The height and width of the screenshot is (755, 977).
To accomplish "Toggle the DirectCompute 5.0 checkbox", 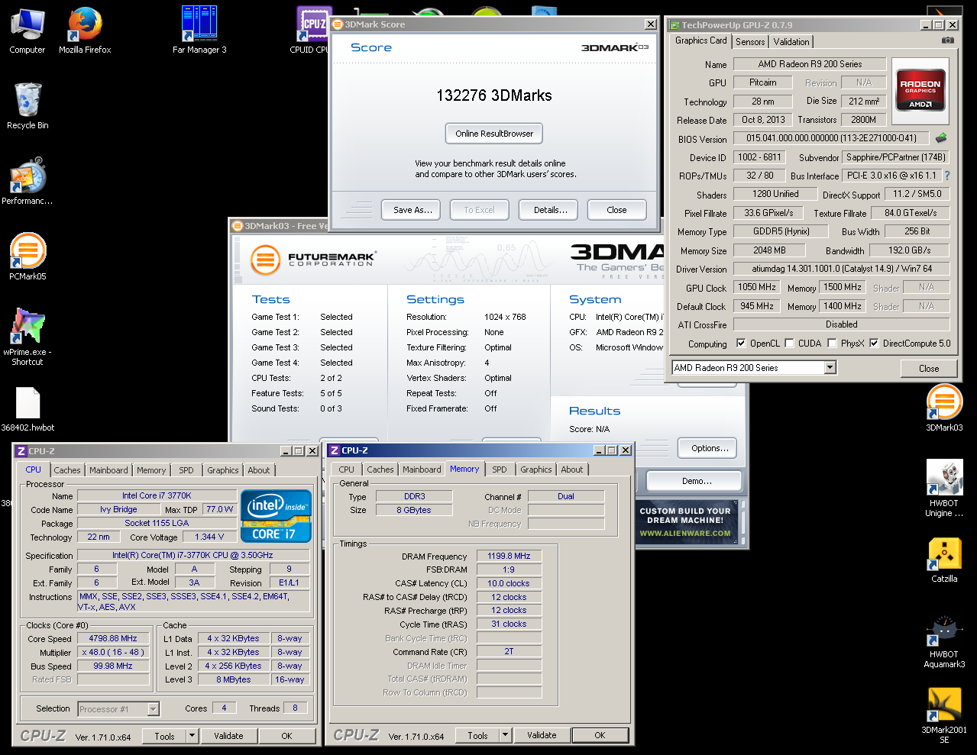I will [x=874, y=344].
